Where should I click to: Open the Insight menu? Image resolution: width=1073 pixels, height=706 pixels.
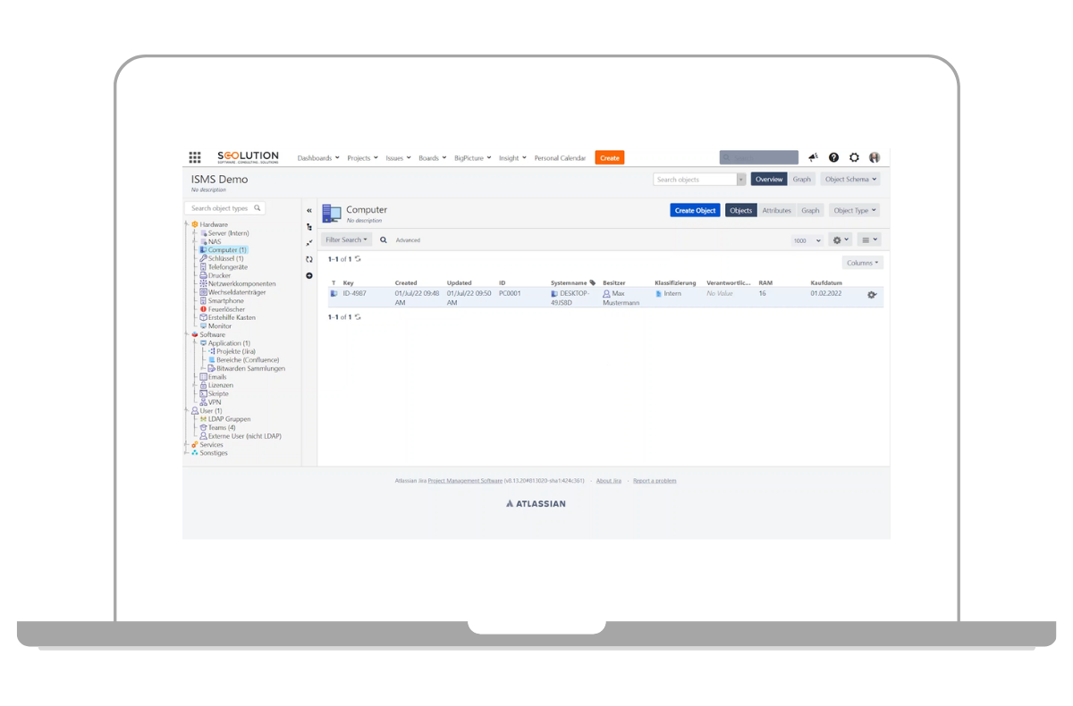[x=511, y=158]
